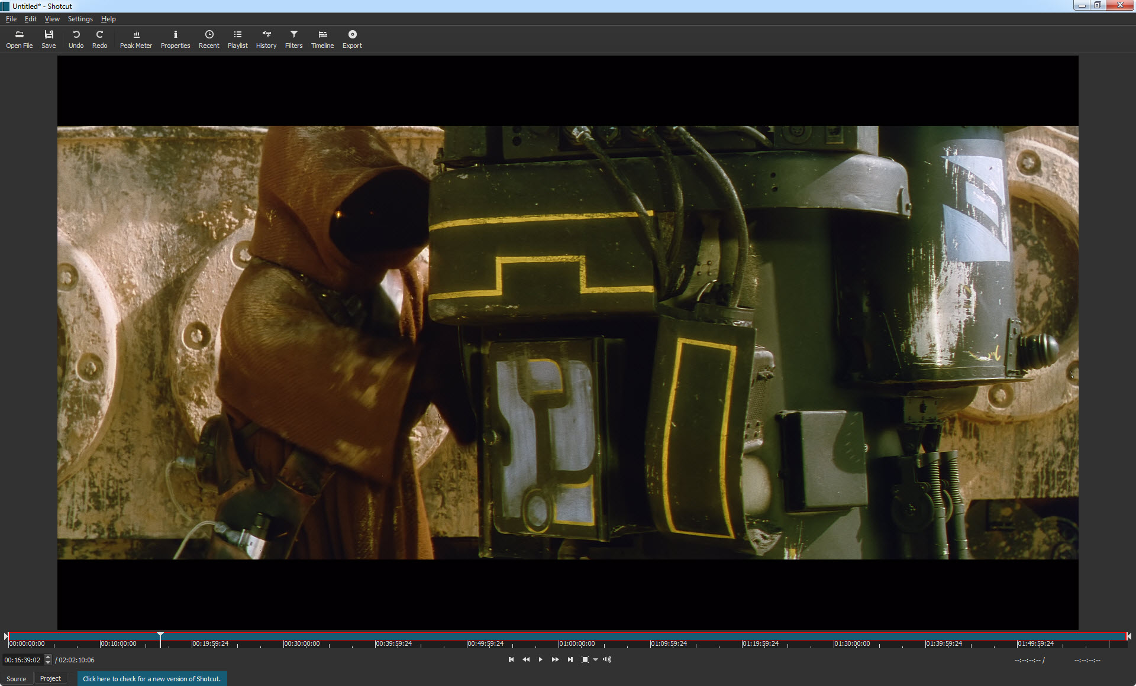The width and height of the screenshot is (1136, 686).
Task: Click the video preview frame
Action: [567, 342]
